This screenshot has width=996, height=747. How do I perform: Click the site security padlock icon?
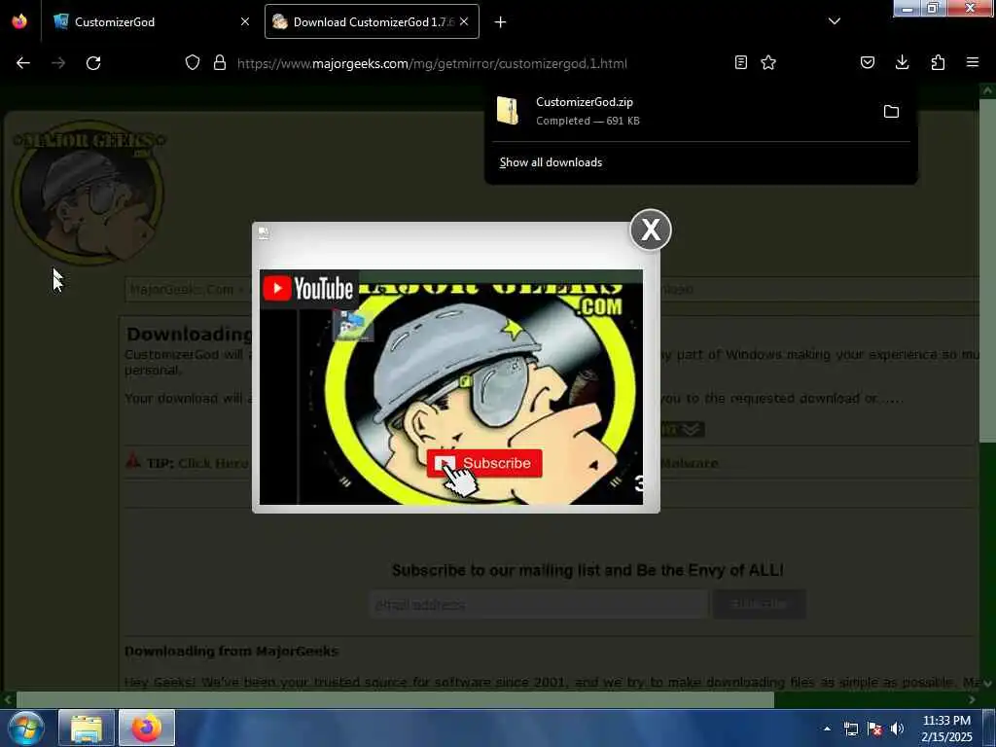point(220,62)
